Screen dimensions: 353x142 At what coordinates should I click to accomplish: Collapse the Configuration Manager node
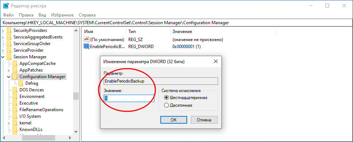point(9,77)
